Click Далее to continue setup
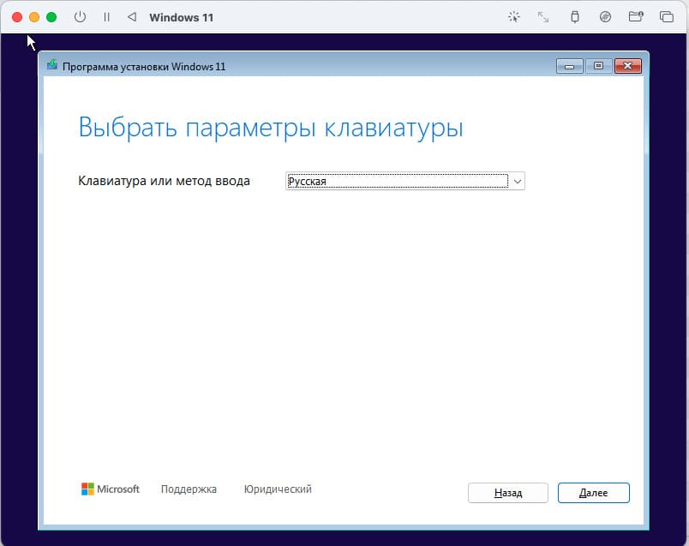 click(593, 493)
